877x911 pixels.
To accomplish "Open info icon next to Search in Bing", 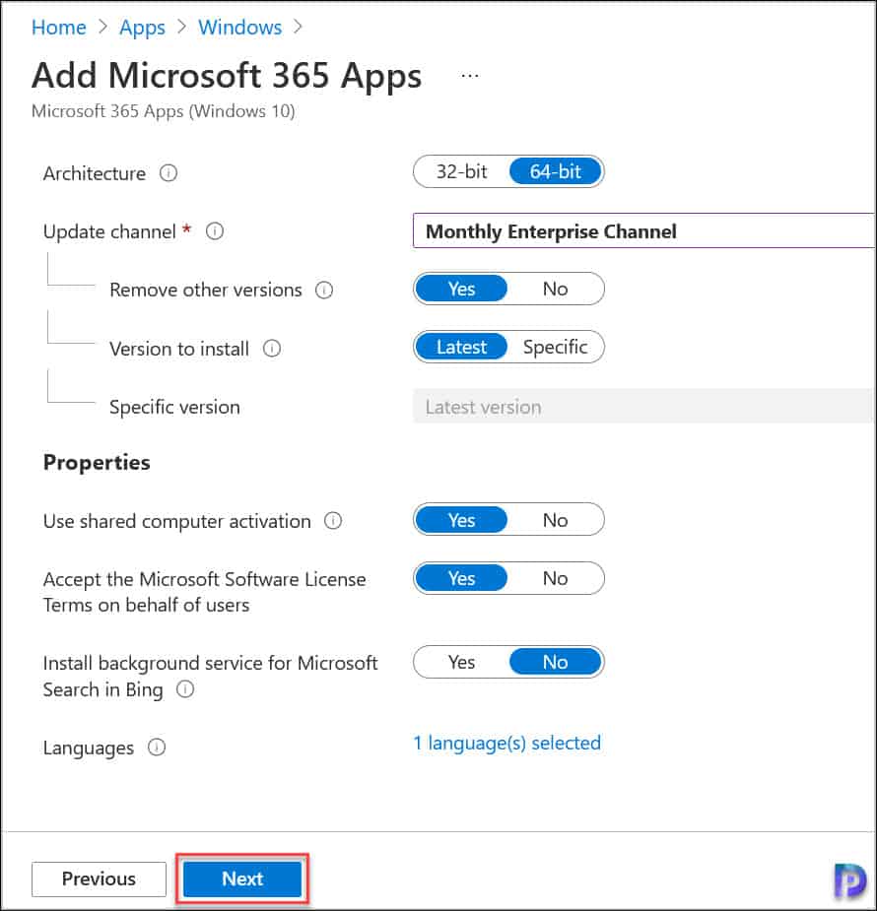I will tap(185, 689).
